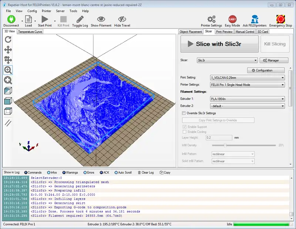The height and width of the screenshot is (229, 296).
Task: Click the Show Filament eye icon
Action: (101, 19)
